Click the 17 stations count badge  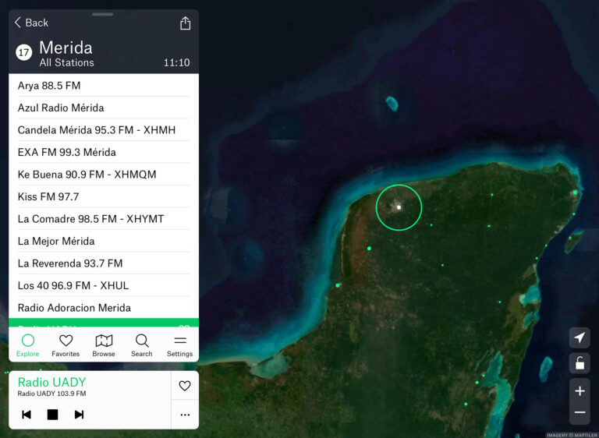23,52
